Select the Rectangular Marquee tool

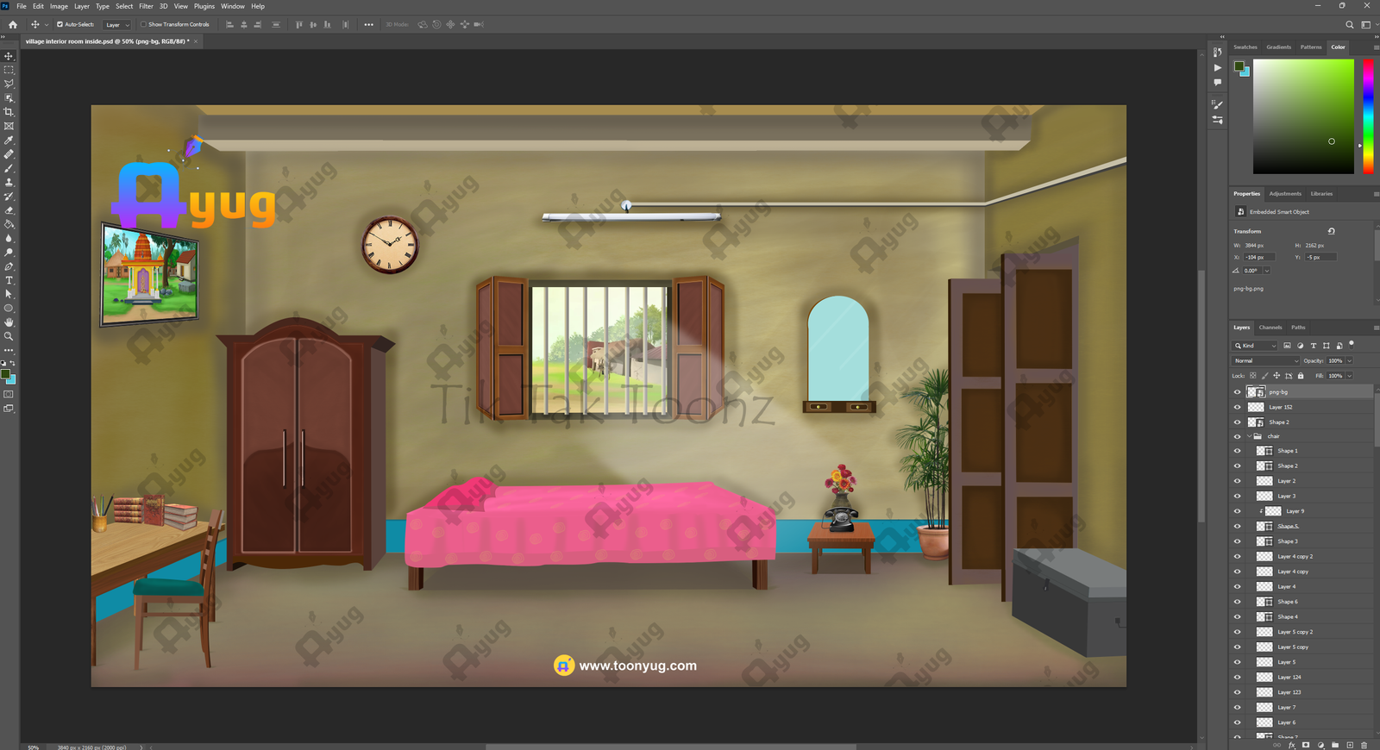pyautogui.click(x=9, y=70)
